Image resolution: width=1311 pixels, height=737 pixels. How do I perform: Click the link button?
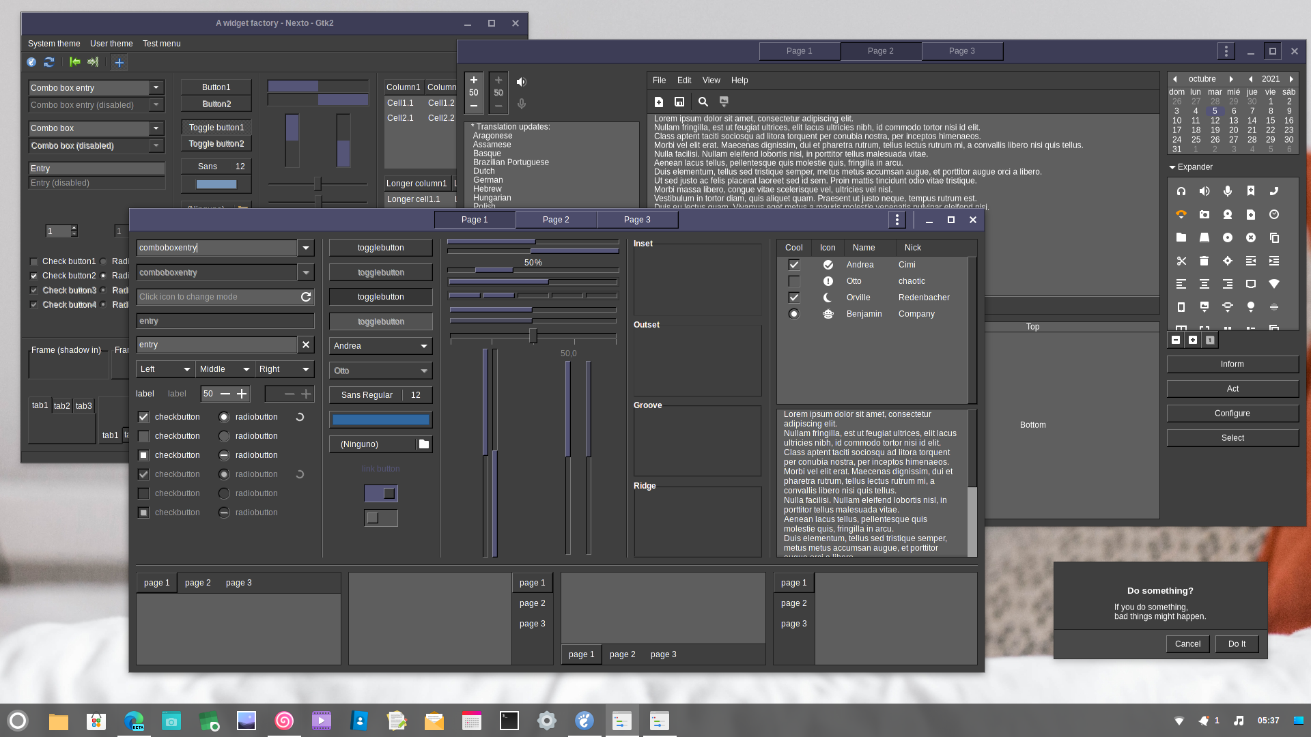click(x=381, y=469)
